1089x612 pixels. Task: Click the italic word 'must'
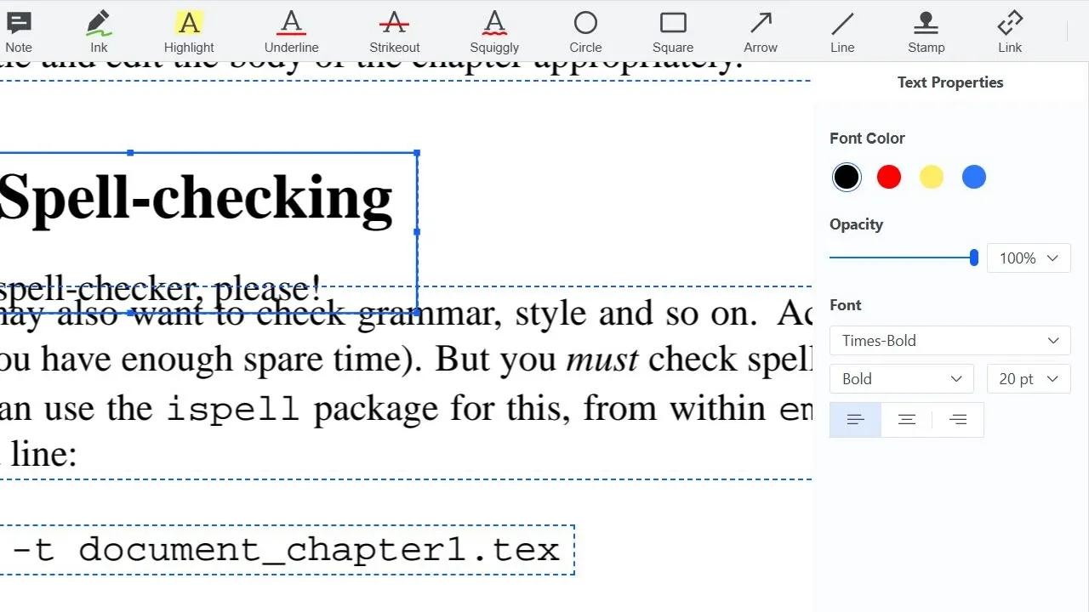pos(602,360)
